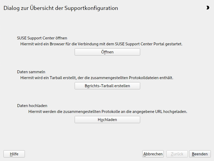Click the upload description mentioning URL
Viewport: 214px width, 161px height.
pos(108,112)
